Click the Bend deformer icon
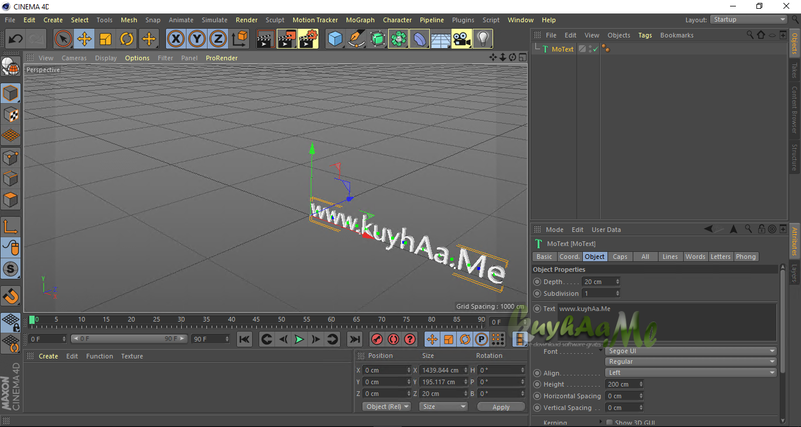 (419, 39)
